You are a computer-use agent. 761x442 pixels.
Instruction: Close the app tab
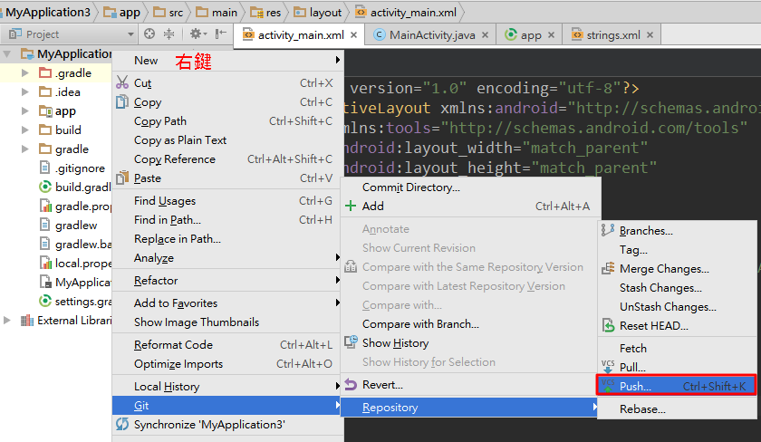coord(551,35)
